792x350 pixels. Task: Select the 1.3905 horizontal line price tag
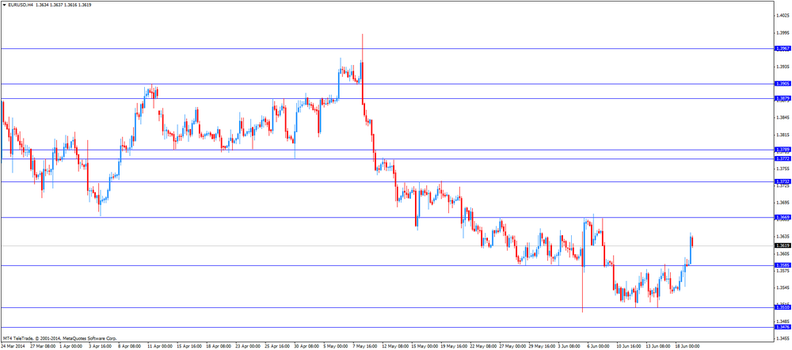(x=782, y=84)
